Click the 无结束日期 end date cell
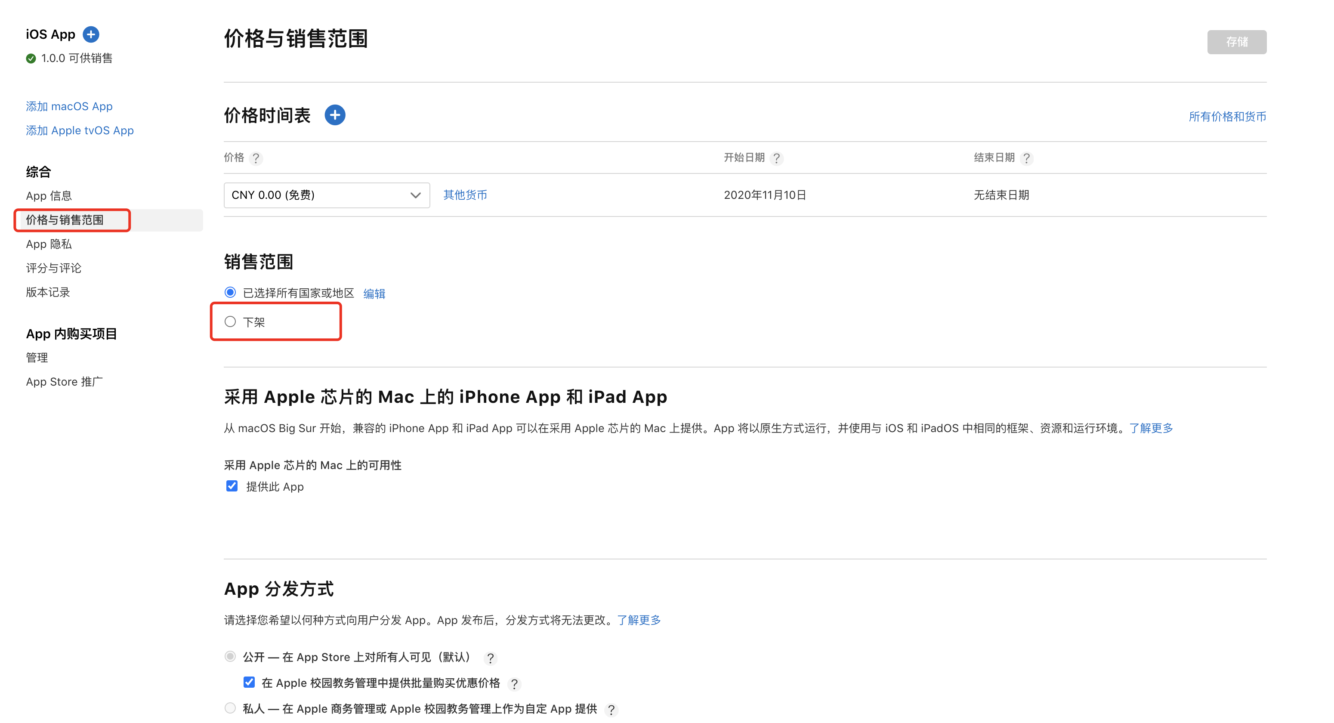The height and width of the screenshot is (723, 1334). [x=1001, y=195]
